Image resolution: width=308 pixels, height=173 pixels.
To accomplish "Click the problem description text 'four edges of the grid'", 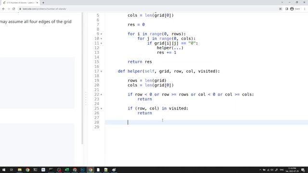I will 50,22.
